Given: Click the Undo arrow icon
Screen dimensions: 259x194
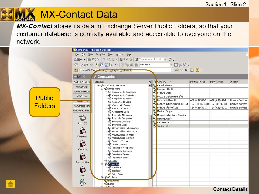Looking at the screenshot, I should click(x=117, y=65).
